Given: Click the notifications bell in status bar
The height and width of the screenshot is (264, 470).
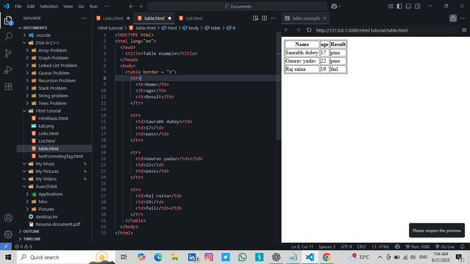Looking at the screenshot, I should [x=462, y=247].
